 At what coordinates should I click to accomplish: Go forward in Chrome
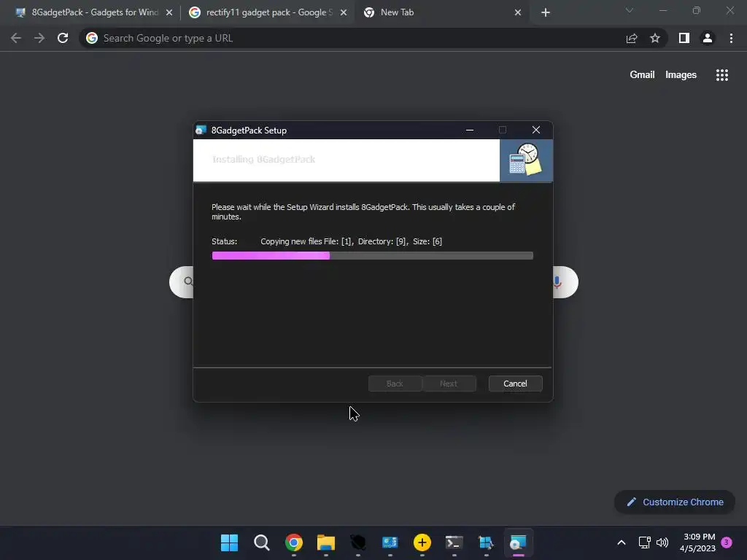click(39, 38)
